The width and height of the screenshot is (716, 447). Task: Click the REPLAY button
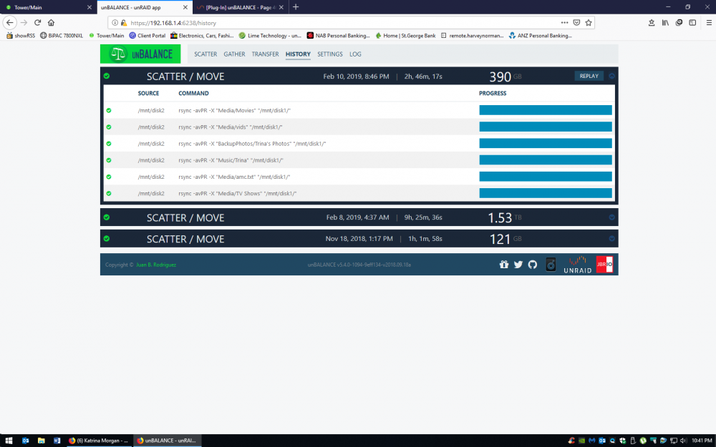tap(589, 77)
